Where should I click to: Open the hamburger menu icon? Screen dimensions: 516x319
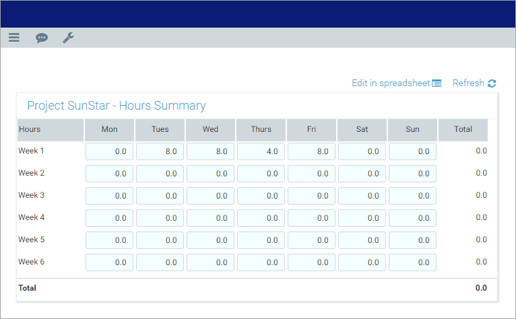14,38
